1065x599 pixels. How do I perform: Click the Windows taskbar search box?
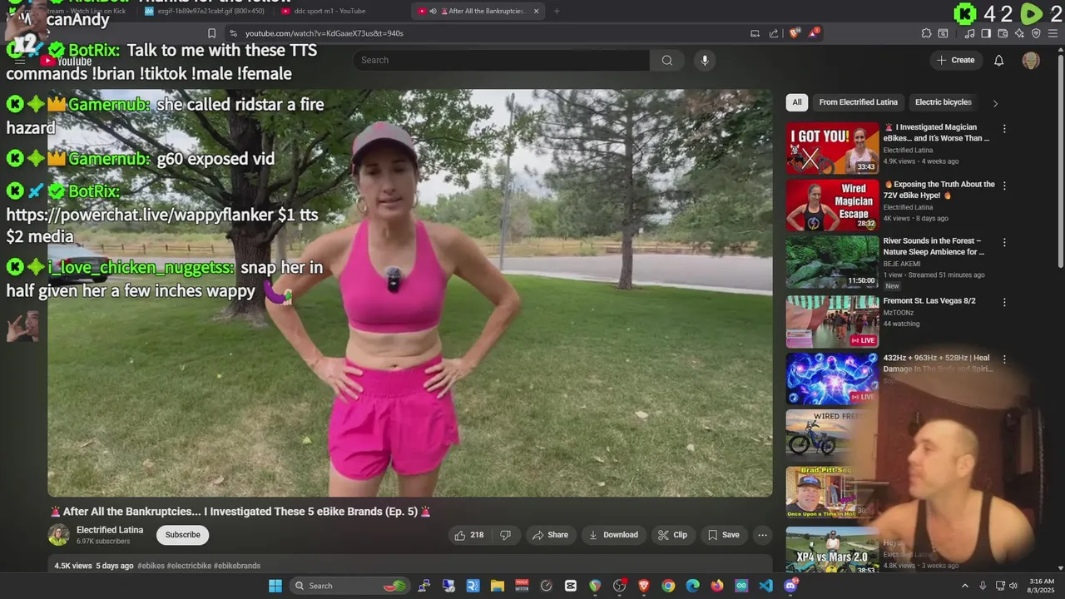[x=350, y=586]
